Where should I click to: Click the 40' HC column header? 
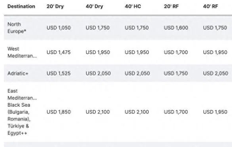[133, 6]
